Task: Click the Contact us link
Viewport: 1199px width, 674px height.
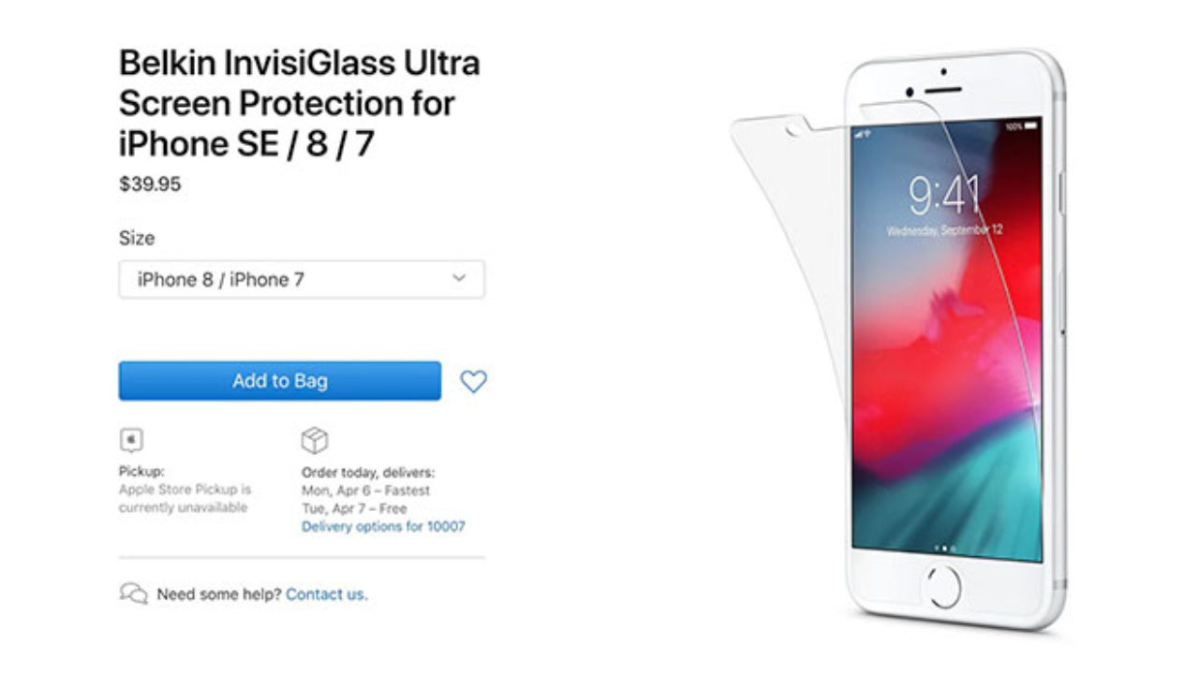Action: [x=327, y=593]
